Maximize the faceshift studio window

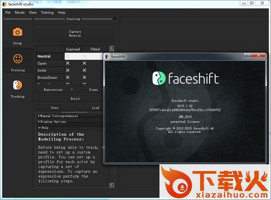pyautogui.click(x=252, y=3)
